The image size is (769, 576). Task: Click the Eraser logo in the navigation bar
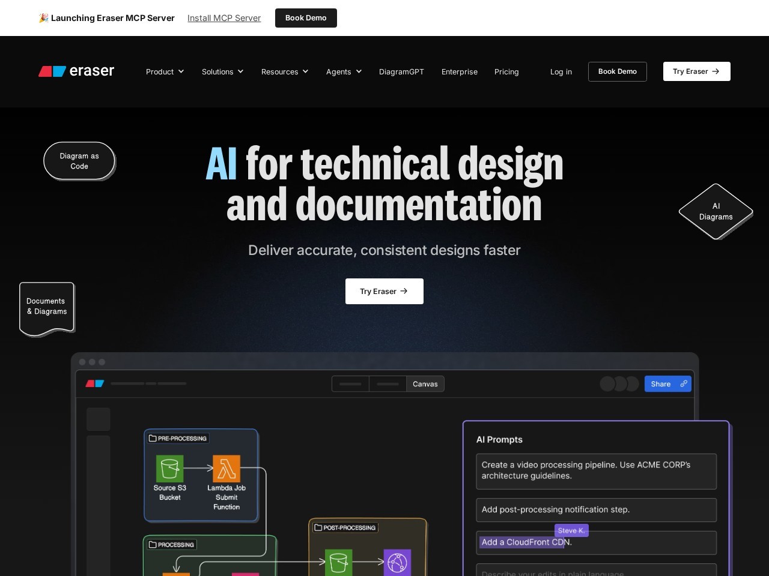[x=76, y=71]
